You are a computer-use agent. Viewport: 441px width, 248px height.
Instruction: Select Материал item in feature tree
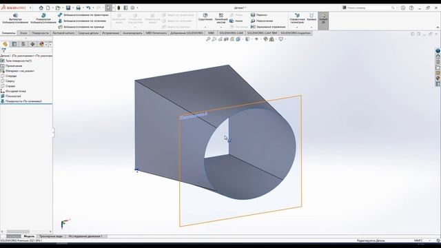(17, 71)
